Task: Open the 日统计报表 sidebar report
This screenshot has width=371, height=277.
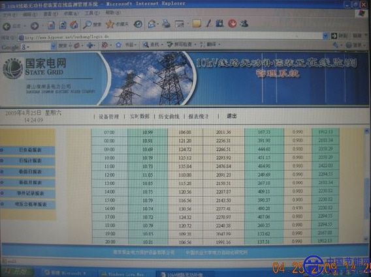Action: (x=30, y=160)
